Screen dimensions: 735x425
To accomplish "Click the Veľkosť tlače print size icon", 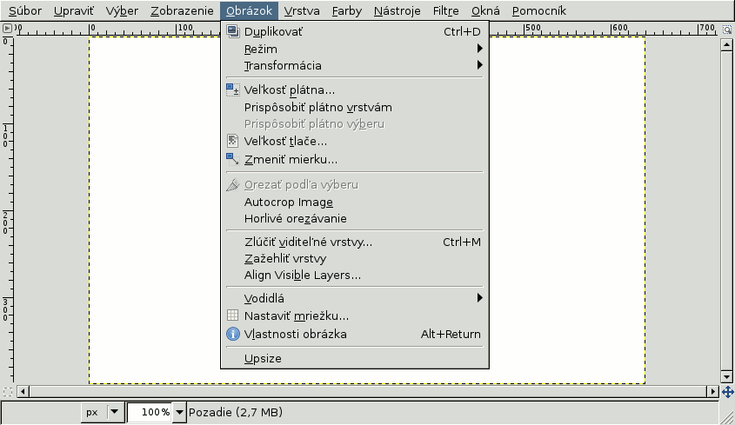I will 233,141.
